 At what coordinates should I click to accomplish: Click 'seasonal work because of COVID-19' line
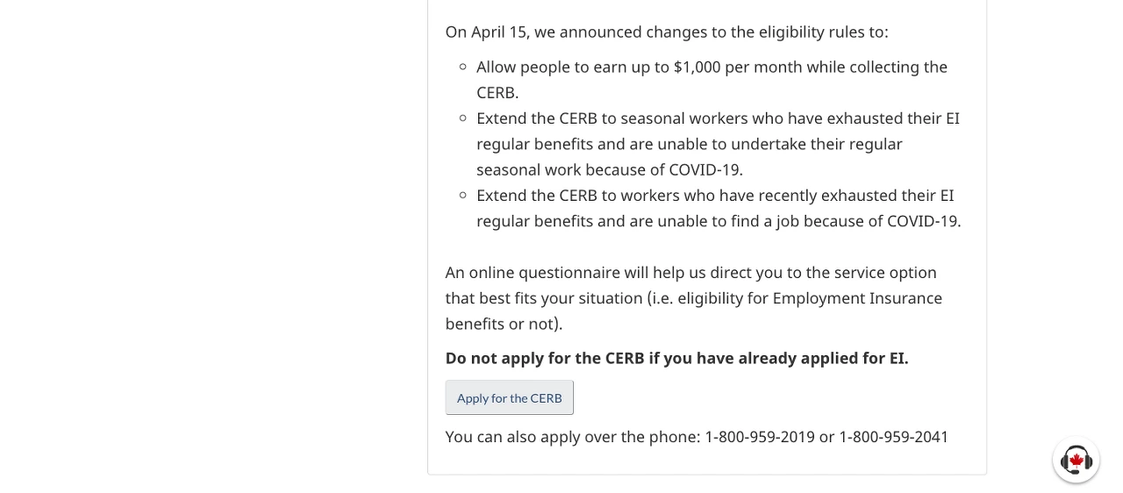point(610,169)
